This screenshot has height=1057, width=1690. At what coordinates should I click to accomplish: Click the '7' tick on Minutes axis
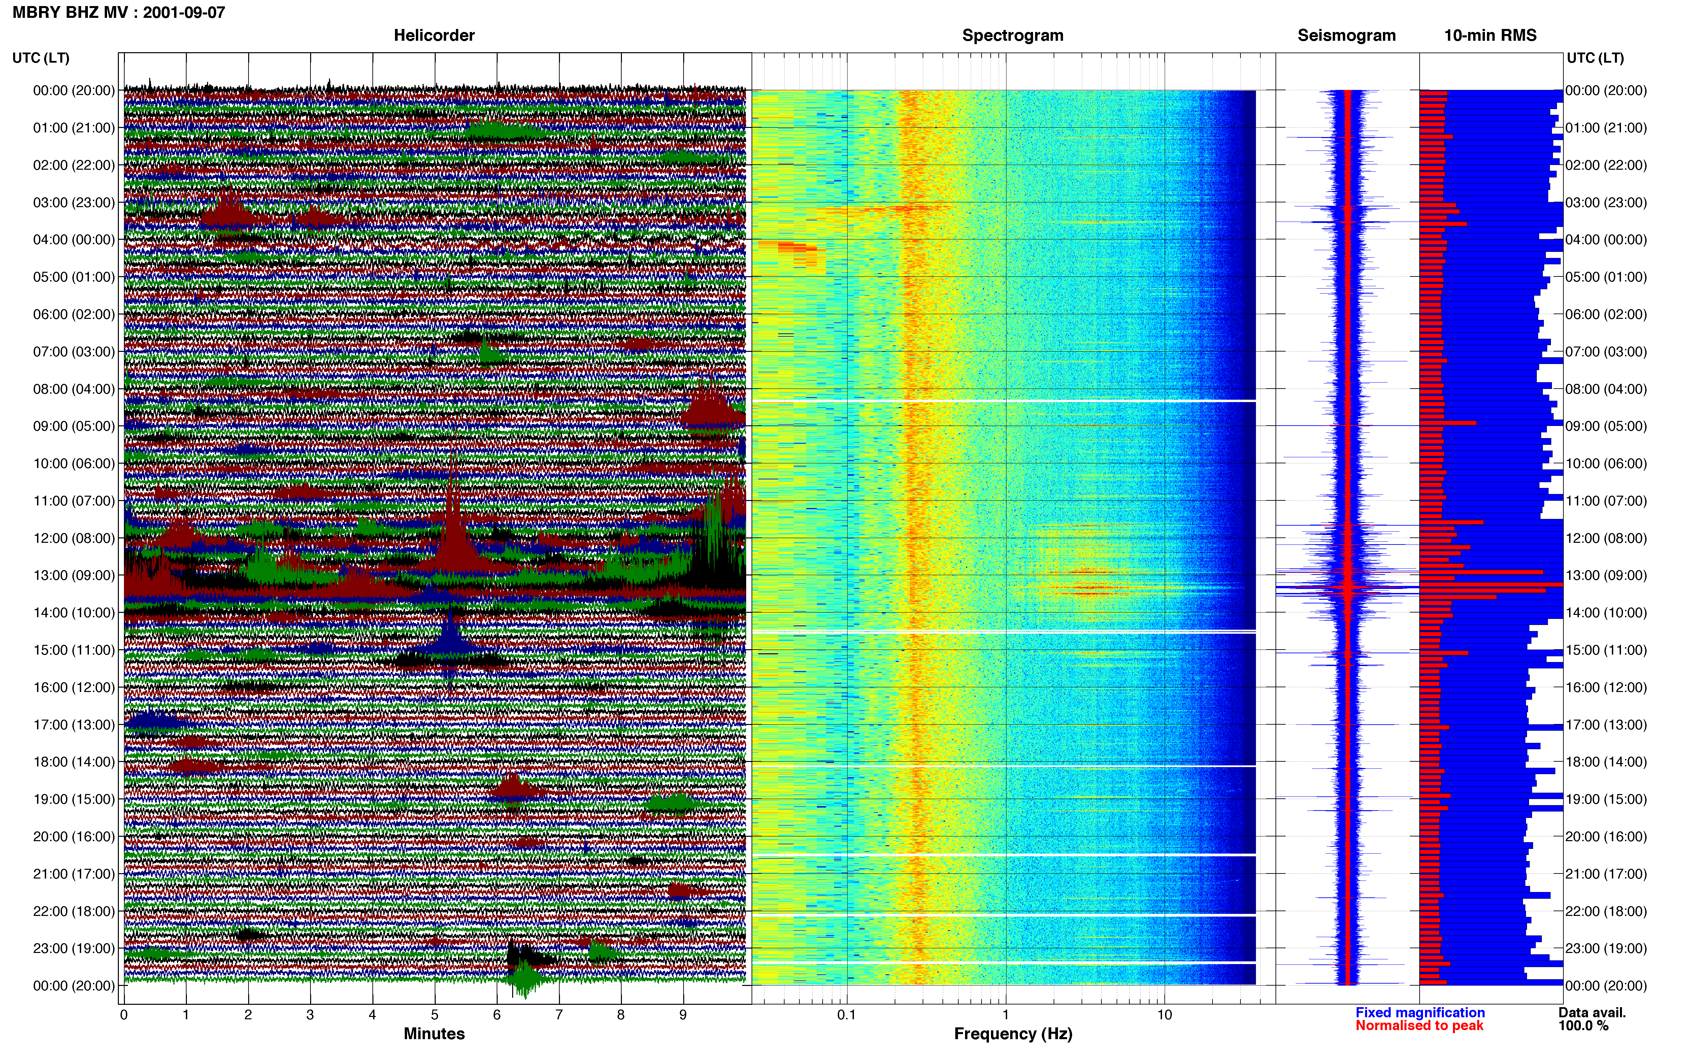click(559, 1015)
